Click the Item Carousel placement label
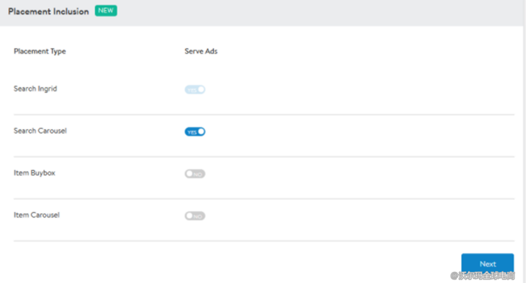Viewport: 526px width, 283px height. click(x=37, y=215)
